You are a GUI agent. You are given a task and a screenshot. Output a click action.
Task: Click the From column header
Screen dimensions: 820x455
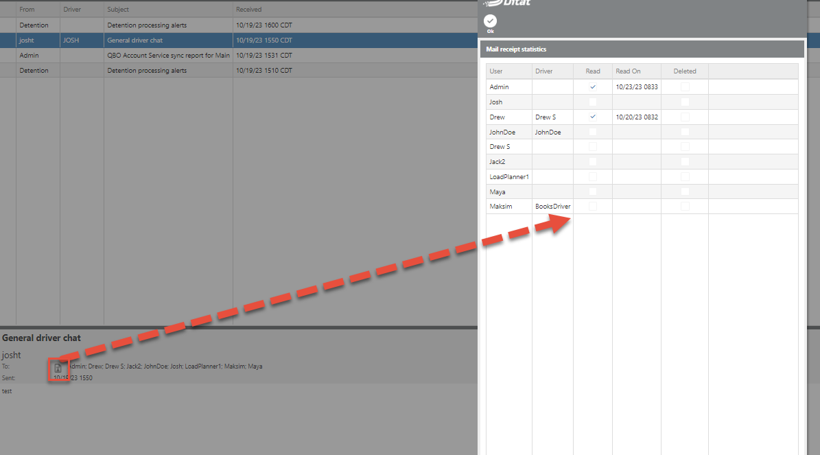pos(27,10)
